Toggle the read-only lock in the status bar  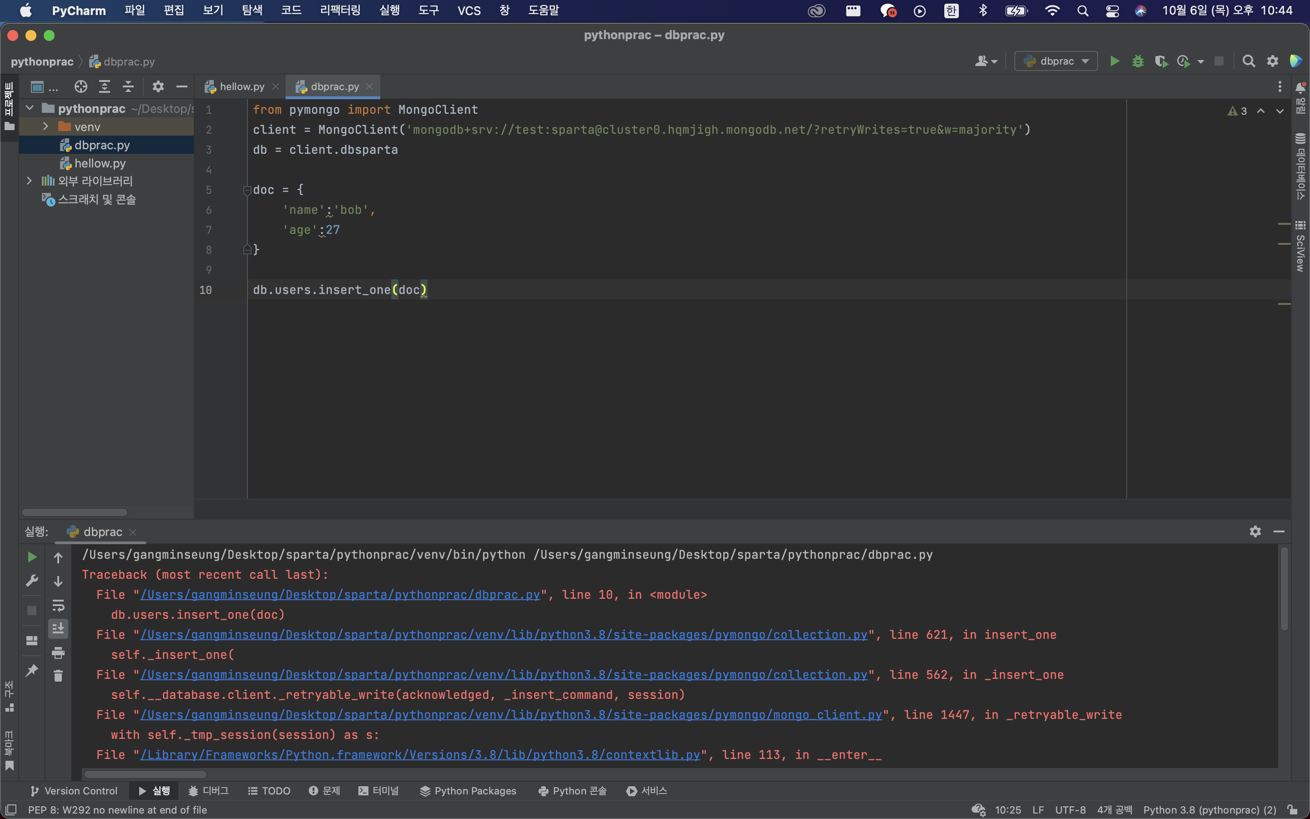point(1293,810)
